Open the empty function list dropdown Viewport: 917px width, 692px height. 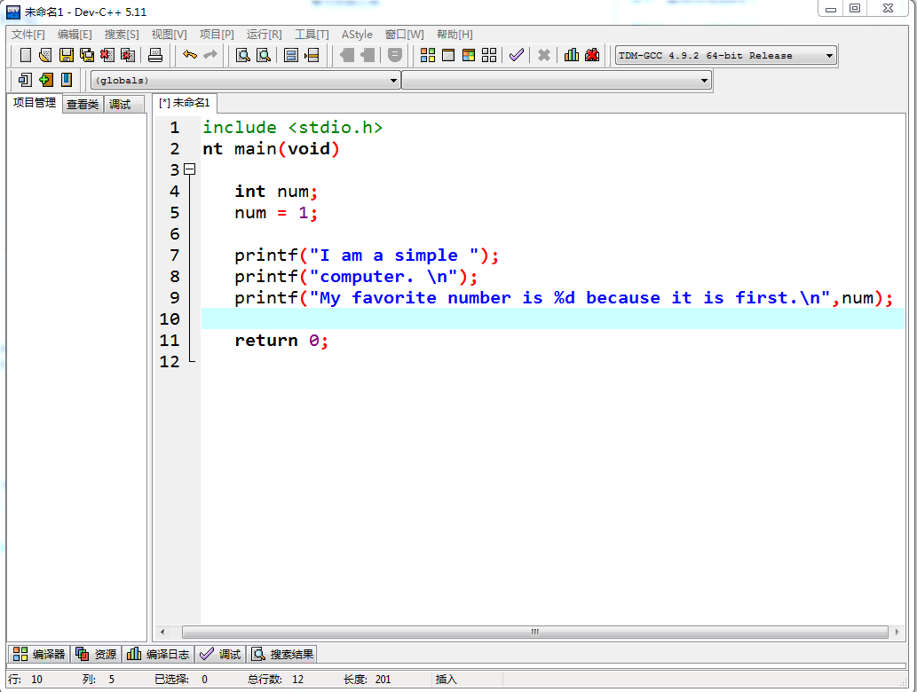[704, 80]
